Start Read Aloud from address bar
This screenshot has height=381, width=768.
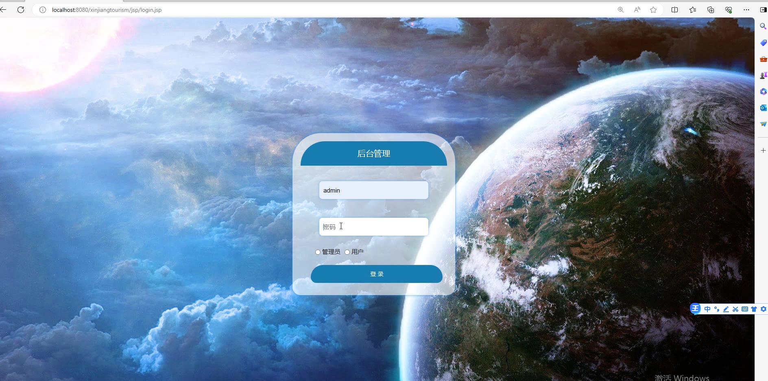click(x=637, y=10)
